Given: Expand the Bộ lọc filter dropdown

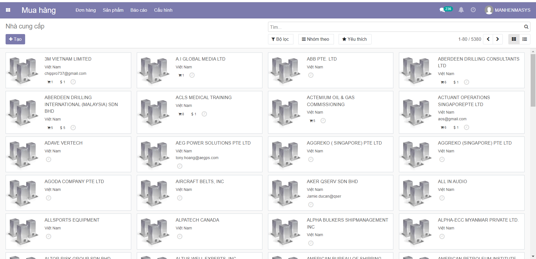Looking at the screenshot, I should tap(280, 39).
